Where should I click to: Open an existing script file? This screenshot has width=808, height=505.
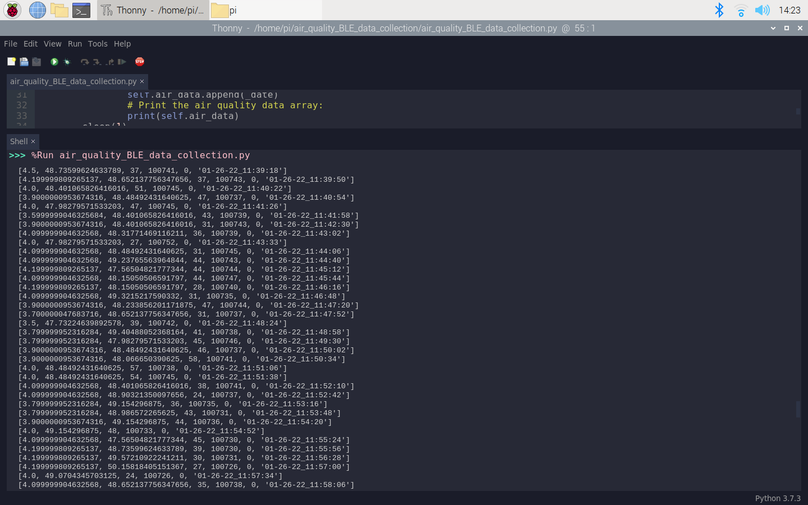(x=24, y=62)
